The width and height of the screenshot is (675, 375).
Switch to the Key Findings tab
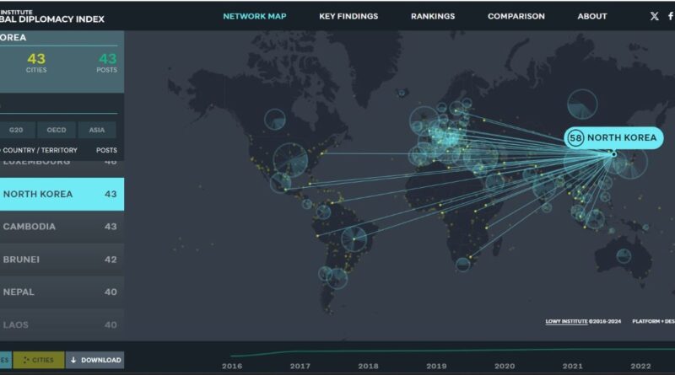[x=348, y=16]
